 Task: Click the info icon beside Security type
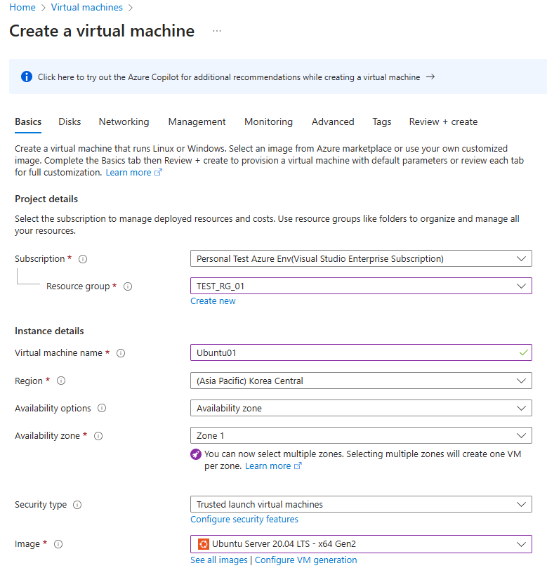(77, 505)
